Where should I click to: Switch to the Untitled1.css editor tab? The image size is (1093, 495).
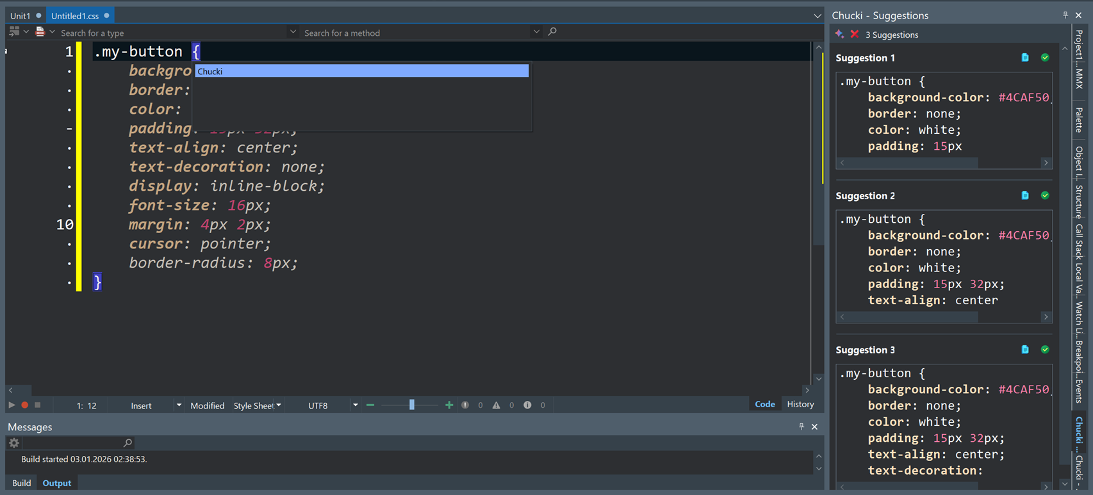tap(80, 15)
